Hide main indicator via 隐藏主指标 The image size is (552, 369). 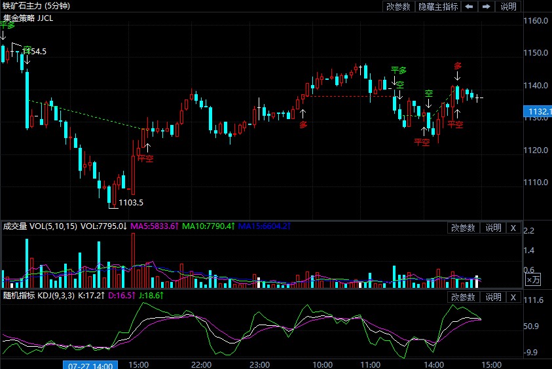pyautogui.click(x=438, y=7)
